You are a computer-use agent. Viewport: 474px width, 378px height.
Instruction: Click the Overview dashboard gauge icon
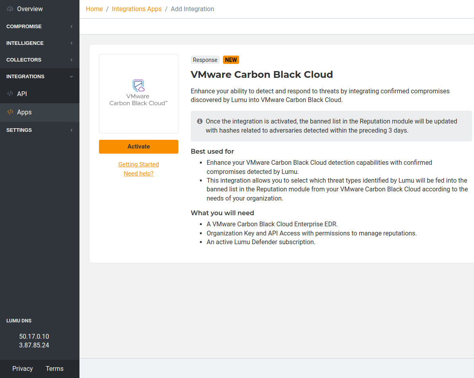coord(10,9)
